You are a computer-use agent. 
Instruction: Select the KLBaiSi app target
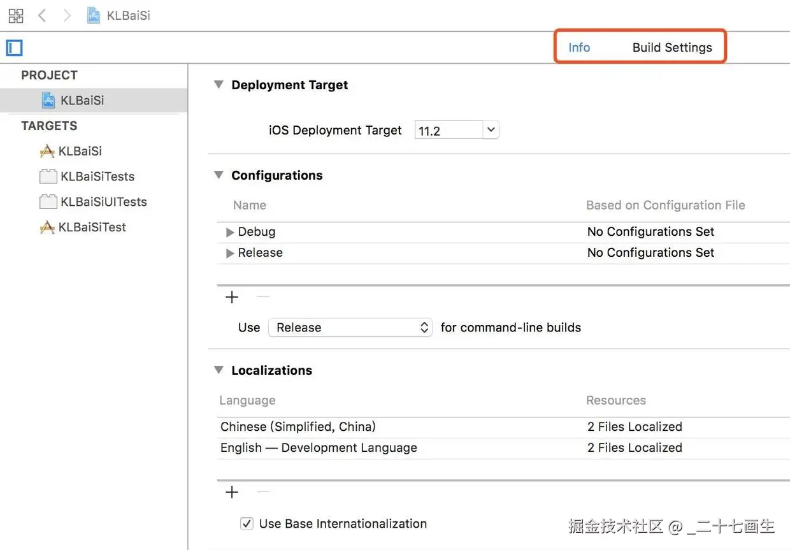pos(80,151)
